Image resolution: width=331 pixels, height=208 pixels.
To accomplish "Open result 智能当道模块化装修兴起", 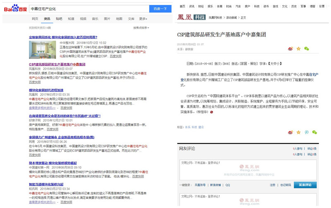I will click(46, 184).
